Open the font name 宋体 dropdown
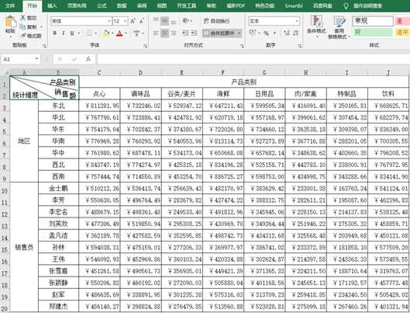Screen dimensions: 410x313 (109, 21)
